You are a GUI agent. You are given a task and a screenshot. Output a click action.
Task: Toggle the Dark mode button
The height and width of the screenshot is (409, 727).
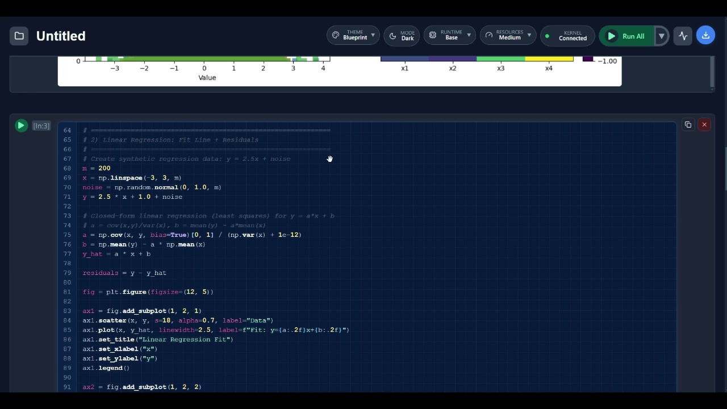[402, 35]
